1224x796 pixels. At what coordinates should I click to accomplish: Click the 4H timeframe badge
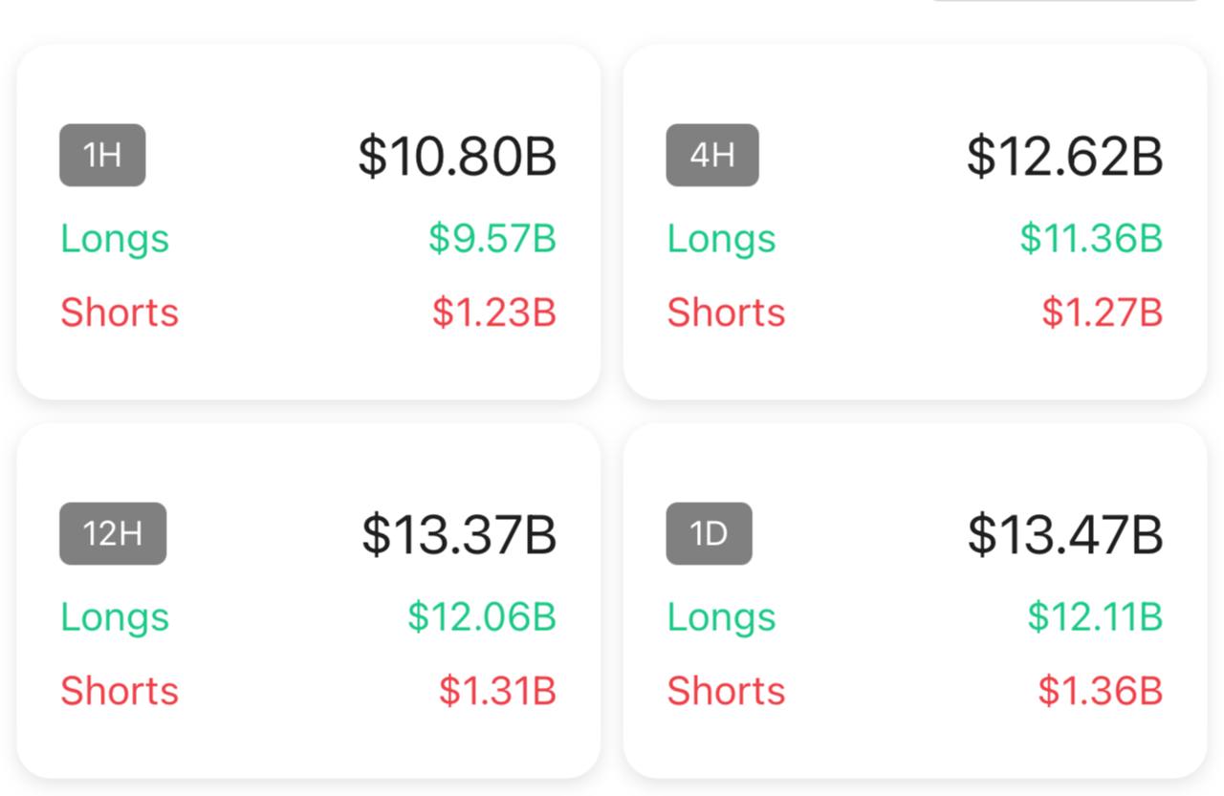click(x=712, y=155)
